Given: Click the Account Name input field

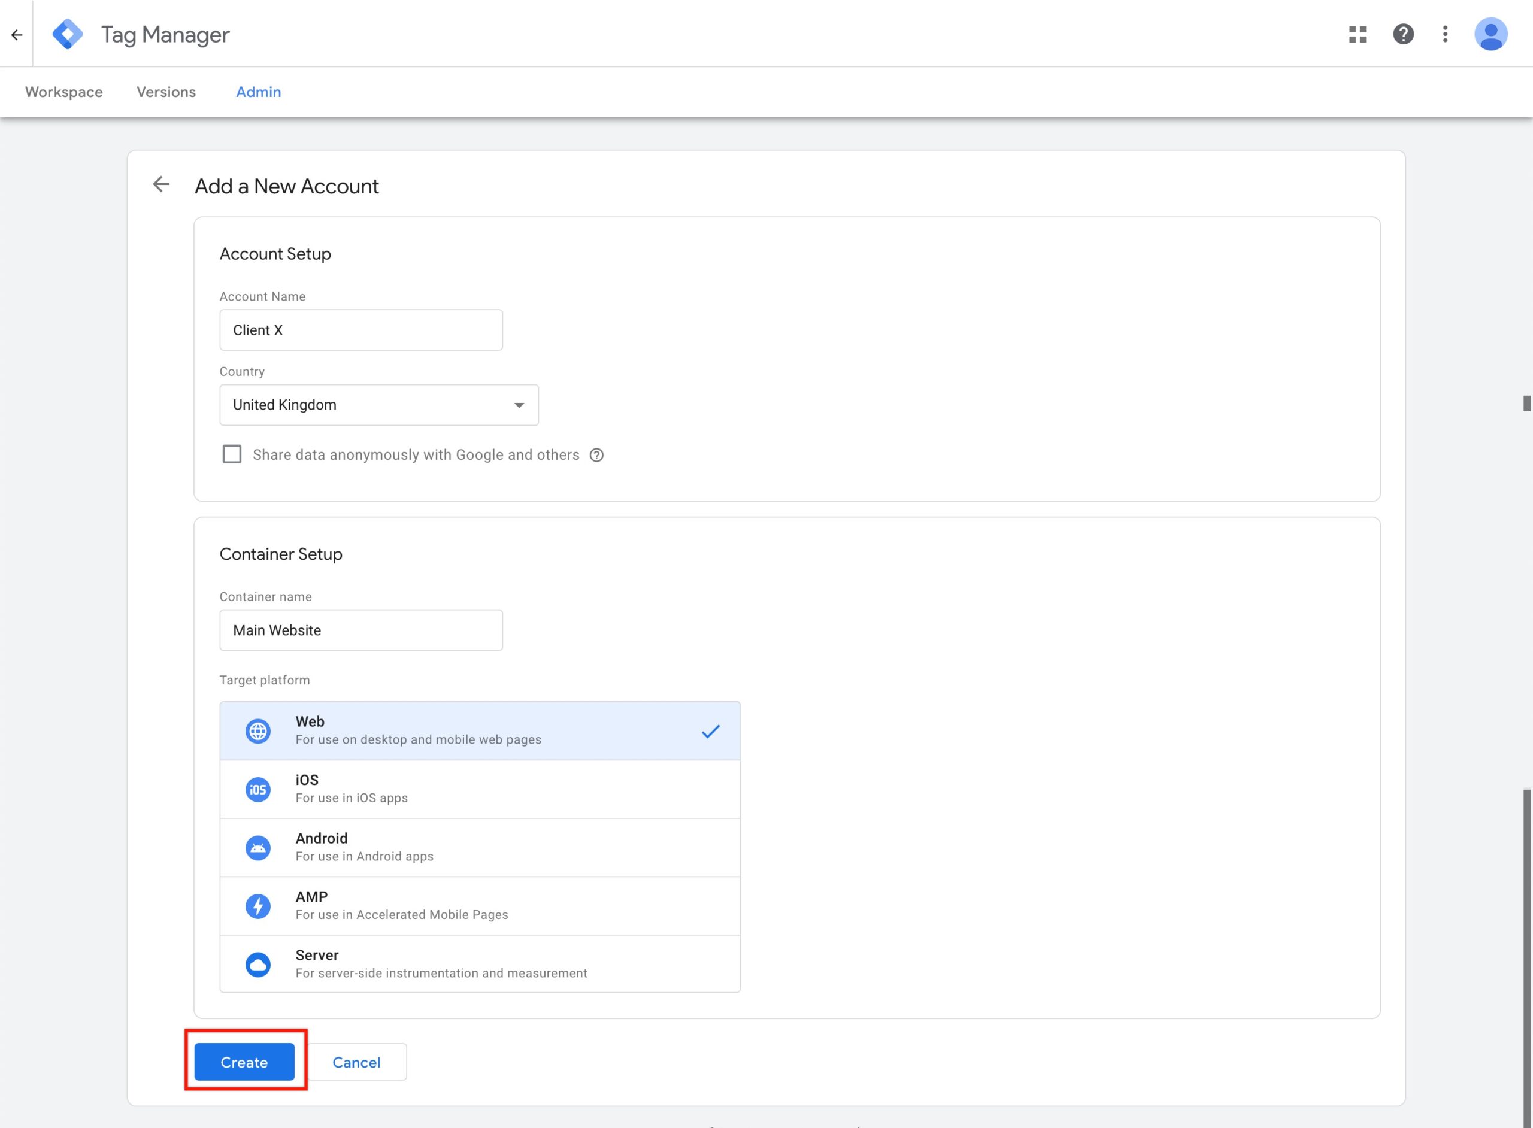Looking at the screenshot, I should click(x=360, y=330).
